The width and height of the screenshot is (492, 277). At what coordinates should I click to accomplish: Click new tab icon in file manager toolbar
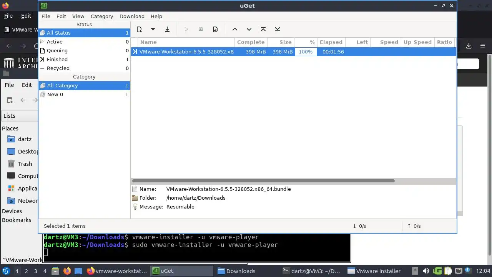pyautogui.click(x=10, y=100)
